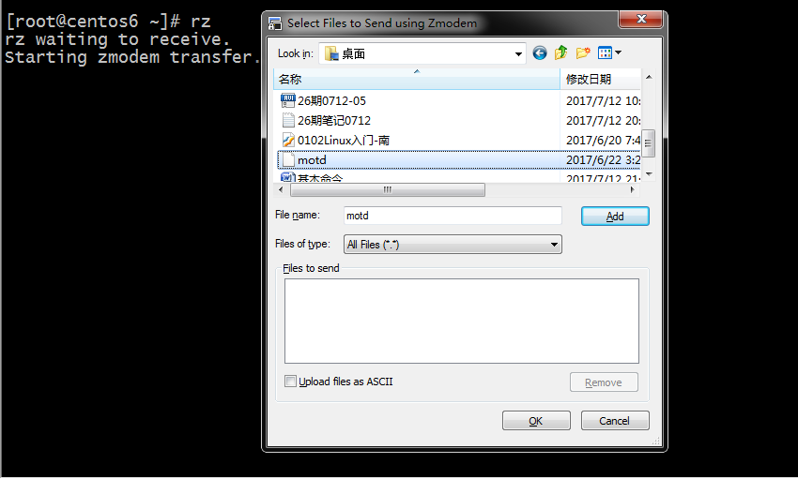Click horizontal scrollbar right arrow
Image resolution: width=798 pixels, height=479 pixels.
pyautogui.click(x=633, y=189)
